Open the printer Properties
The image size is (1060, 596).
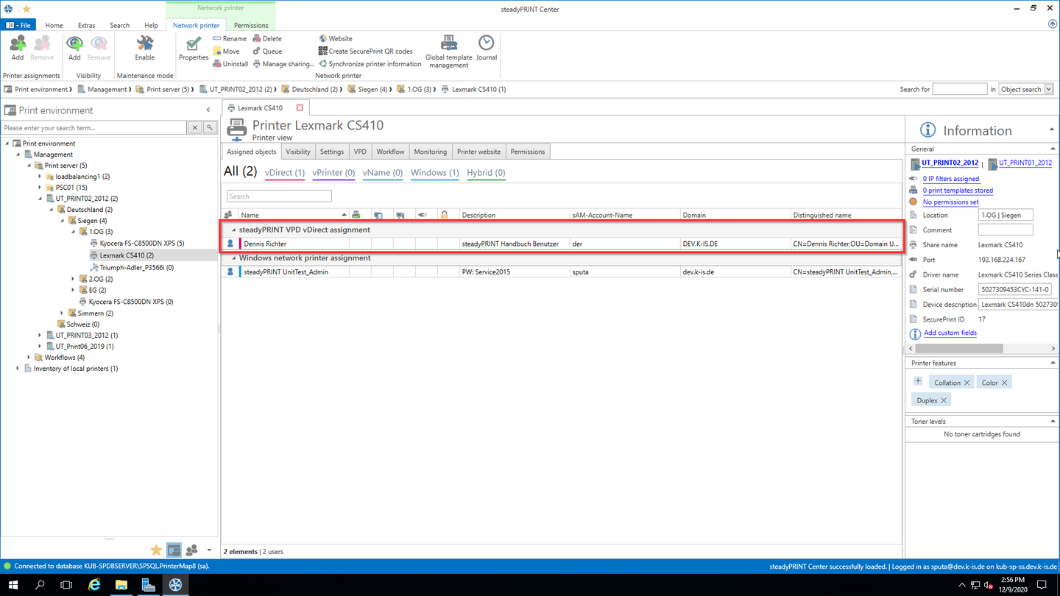coord(194,48)
